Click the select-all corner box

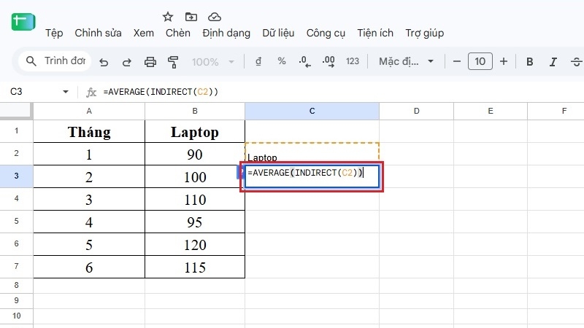point(15,111)
